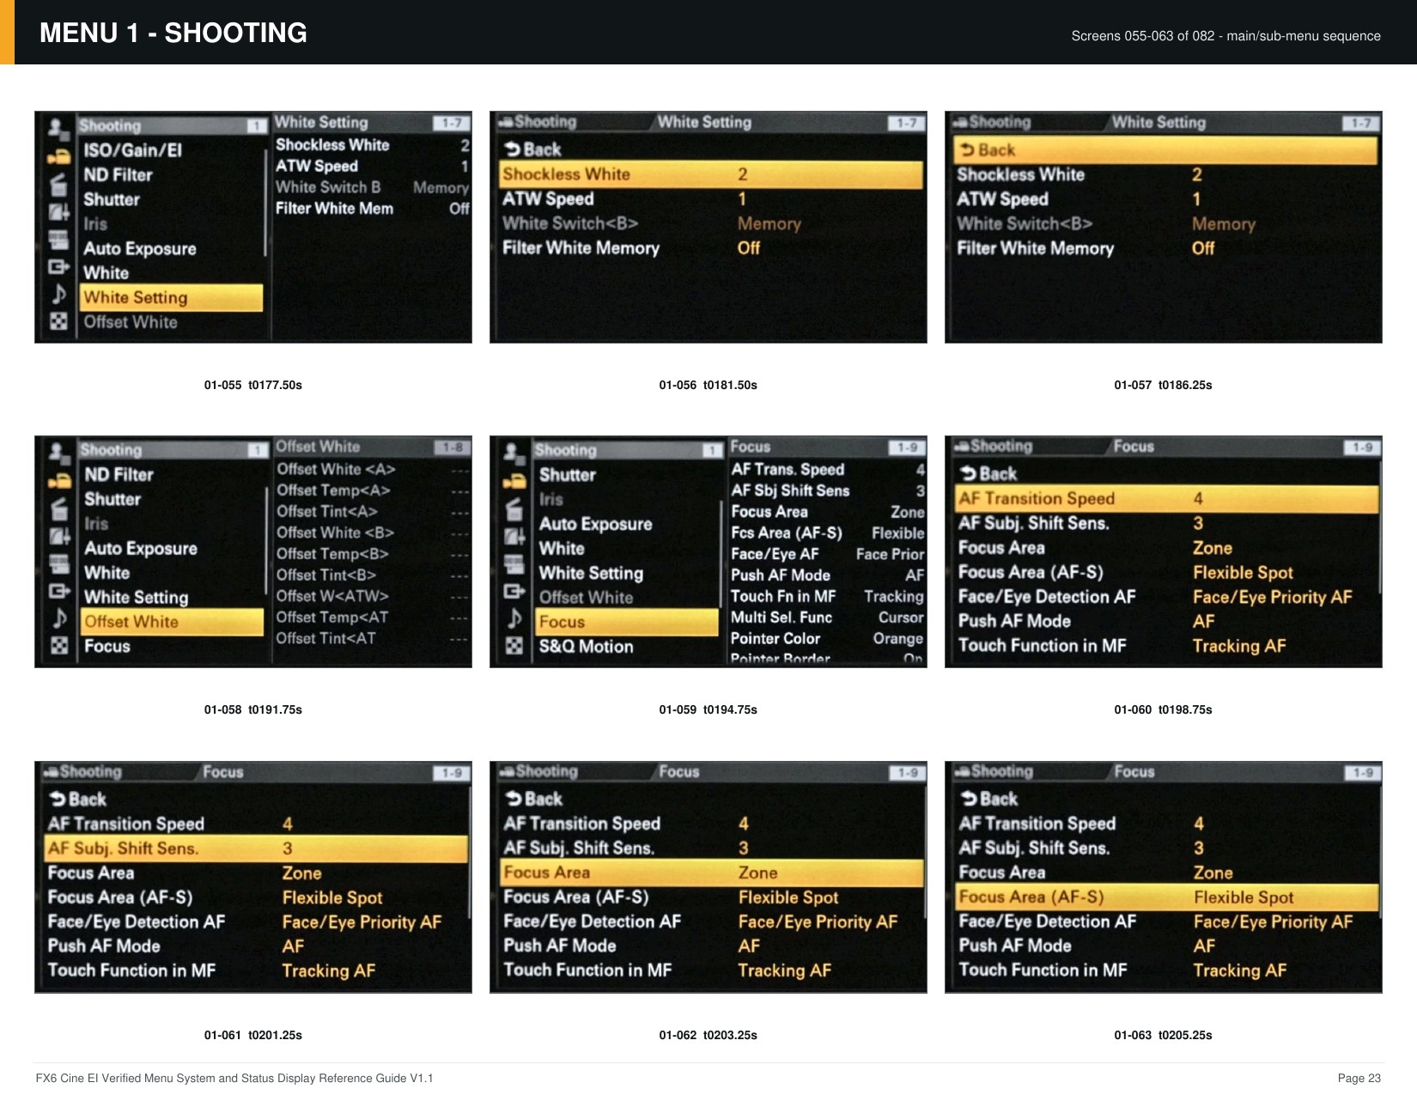Click the Focus breadcrumb title in screen 01-061
The height and width of the screenshot is (1095, 1417).
[x=223, y=772]
